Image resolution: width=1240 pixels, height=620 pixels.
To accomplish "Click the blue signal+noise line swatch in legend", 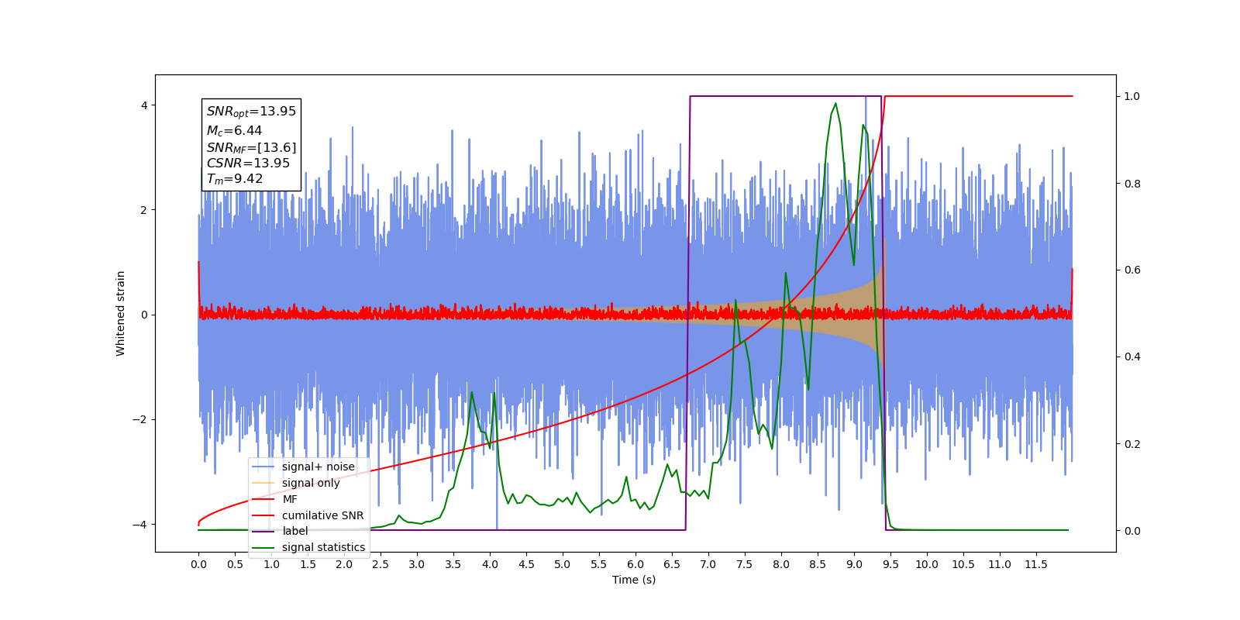I will pos(264,467).
